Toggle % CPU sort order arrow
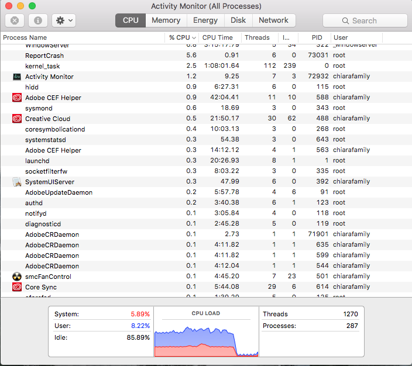412x366 pixels. pos(194,38)
